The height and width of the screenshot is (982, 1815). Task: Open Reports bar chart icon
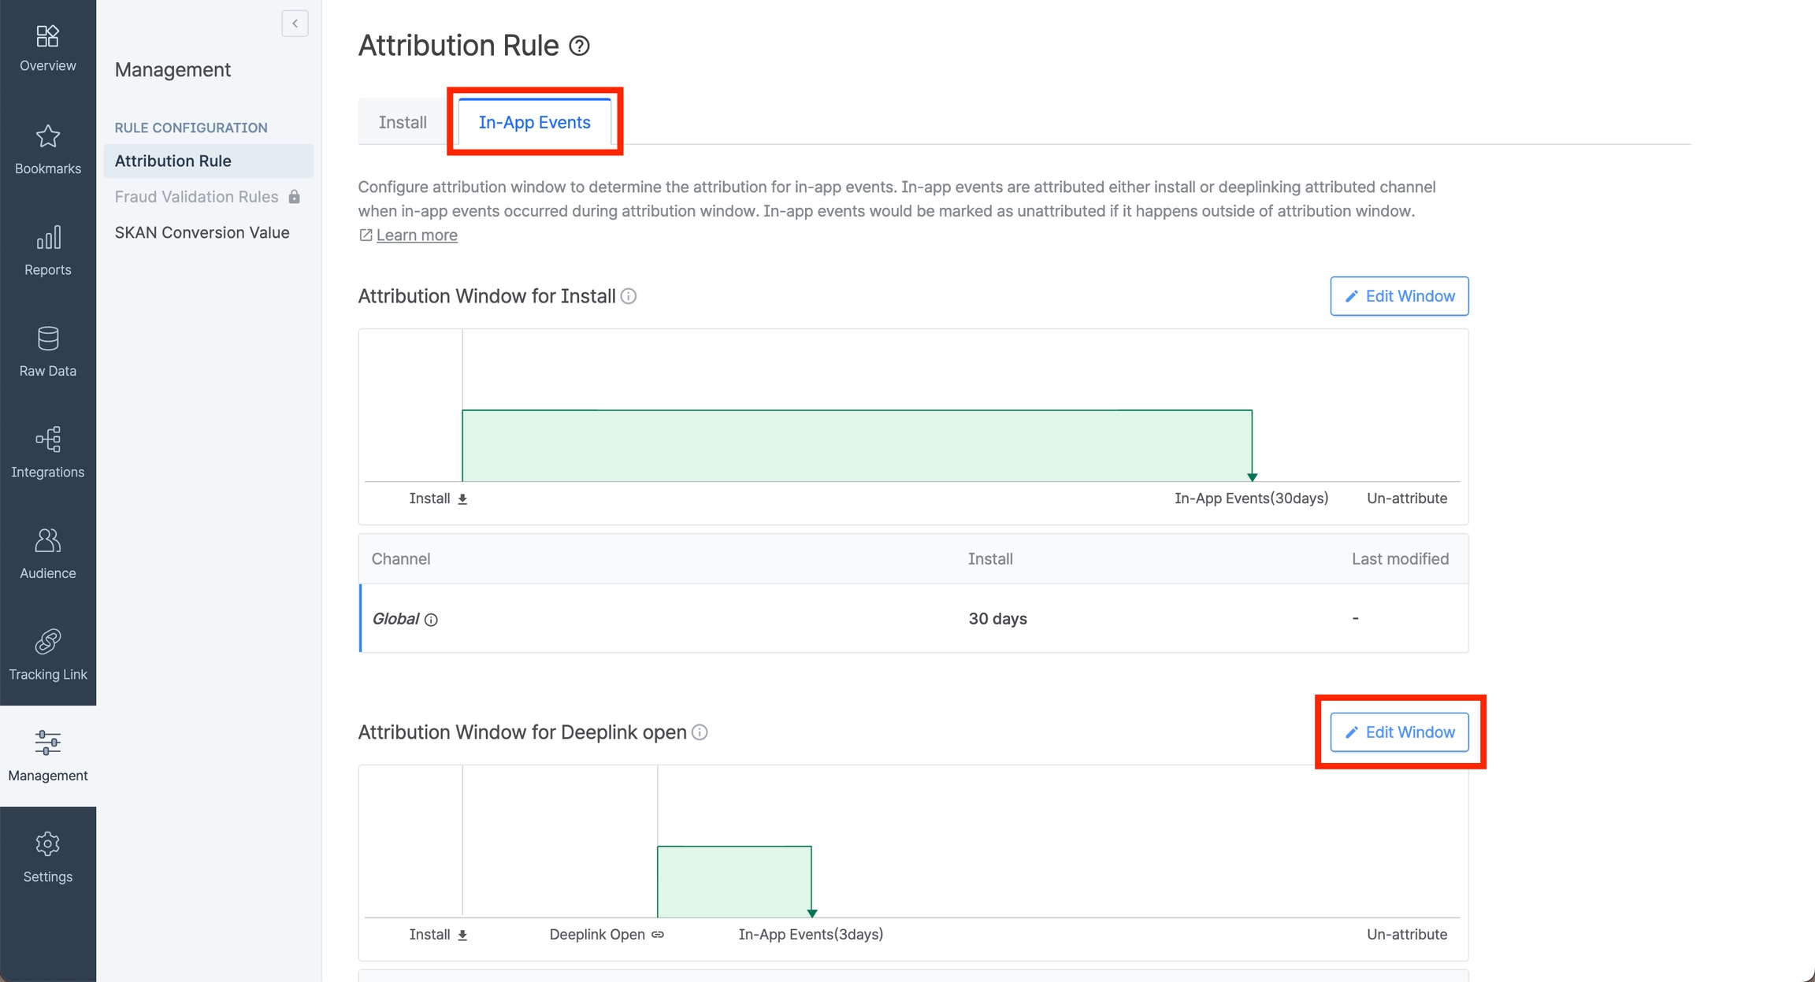47,239
